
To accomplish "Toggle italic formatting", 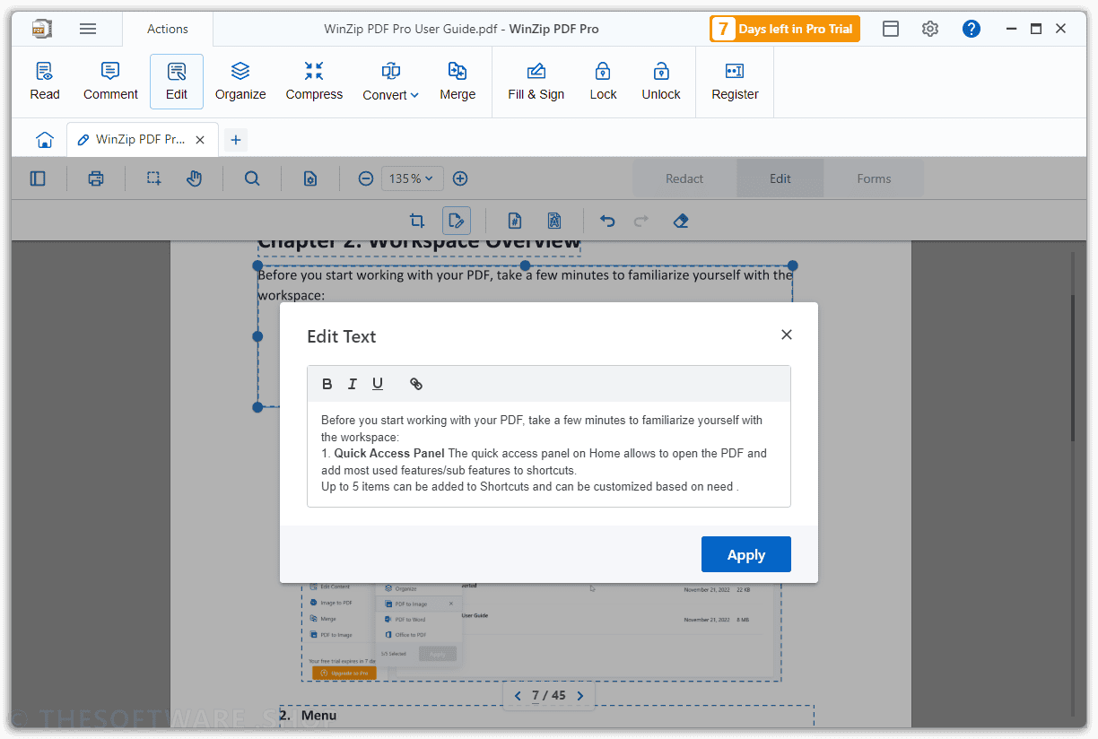I will [x=353, y=384].
